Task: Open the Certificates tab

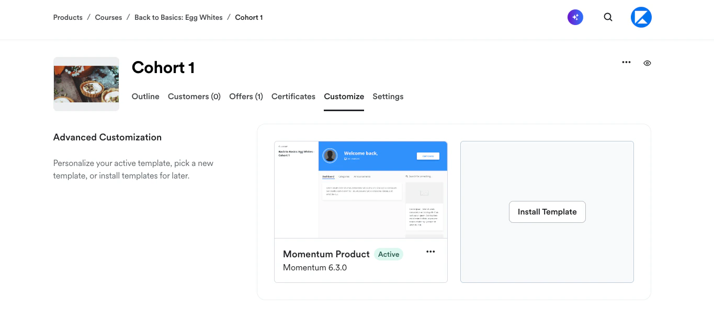Action: [x=293, y=96]
